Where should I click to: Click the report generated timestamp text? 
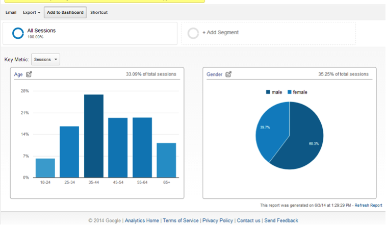pyautogui.click(x=305, y=205)
